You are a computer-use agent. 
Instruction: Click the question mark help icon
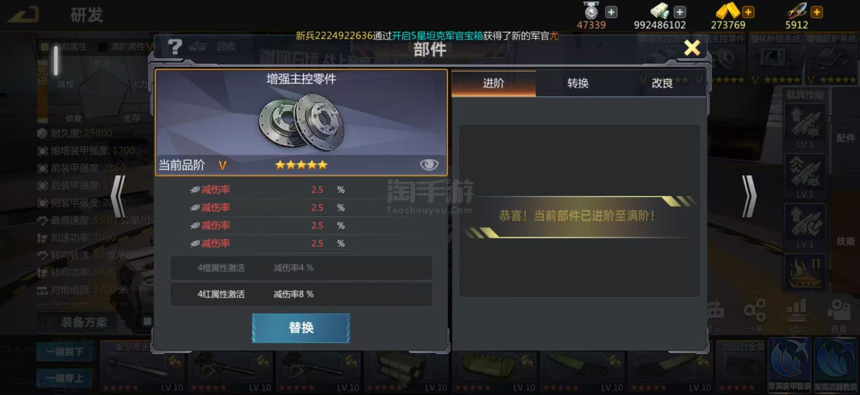tap(175, 47)
